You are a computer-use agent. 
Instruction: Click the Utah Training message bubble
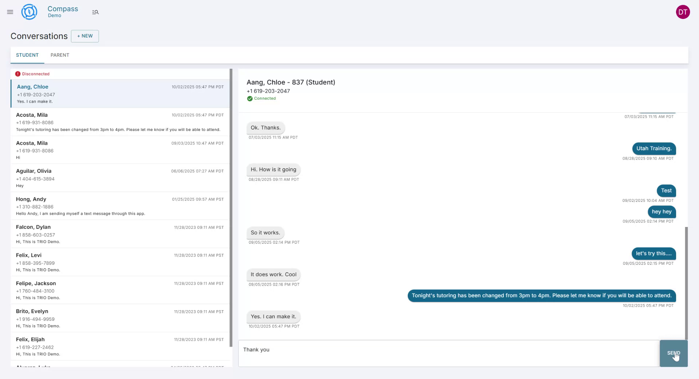click(x=653, y=148)
